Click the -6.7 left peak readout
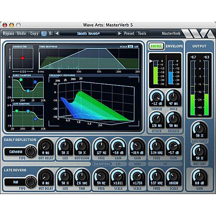Screen dimensions: 216x216 click(x=193, y=57)
